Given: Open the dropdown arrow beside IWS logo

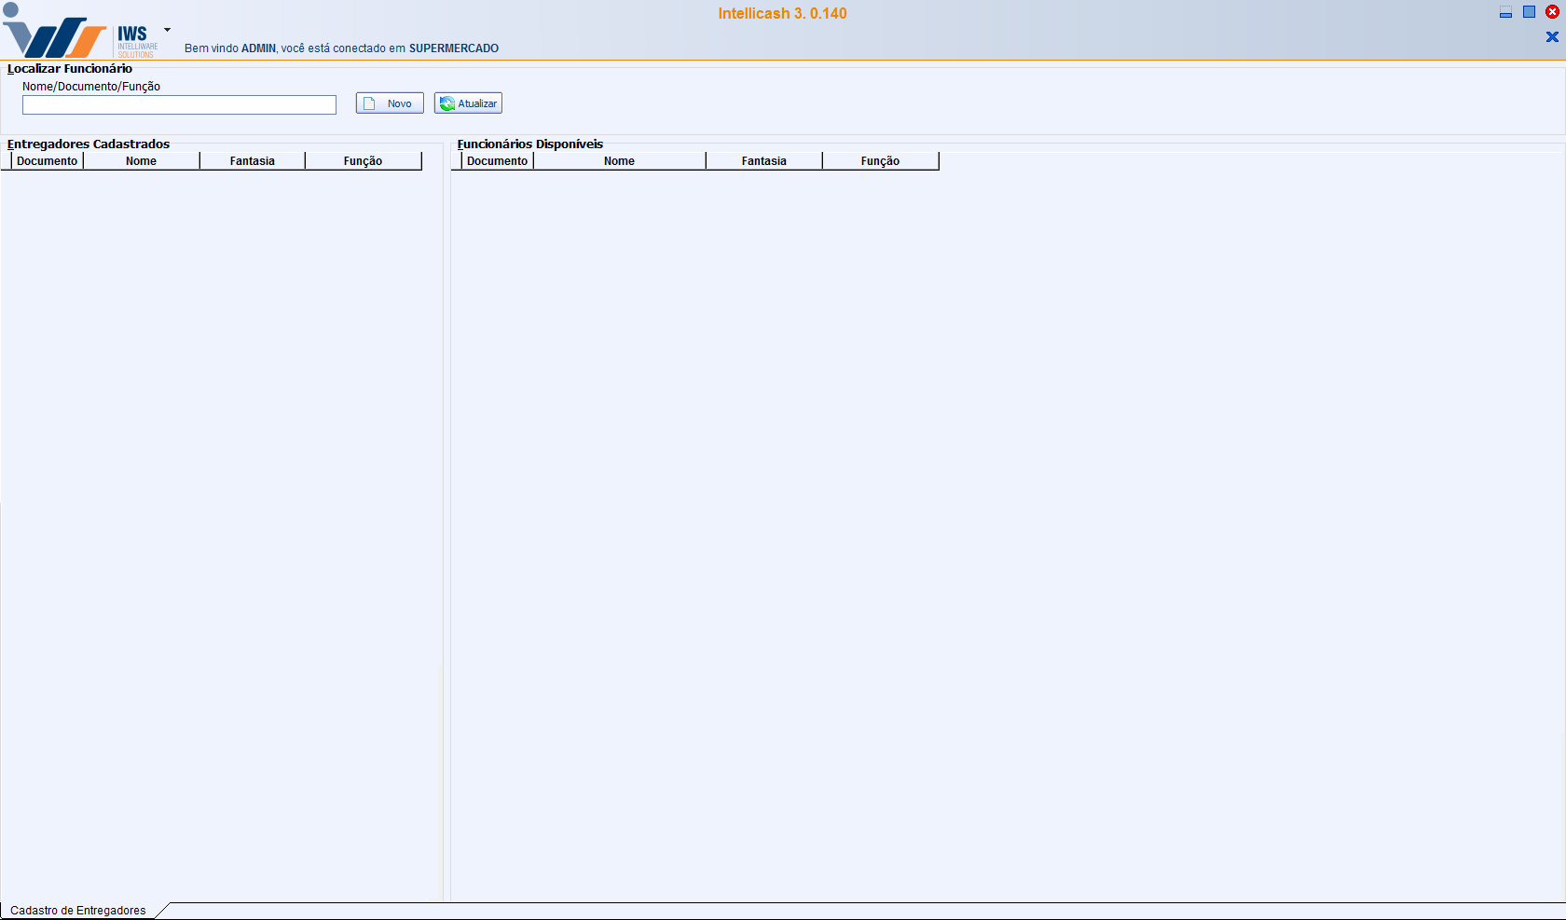Looking at the screenshot, I should pos(167,30).
